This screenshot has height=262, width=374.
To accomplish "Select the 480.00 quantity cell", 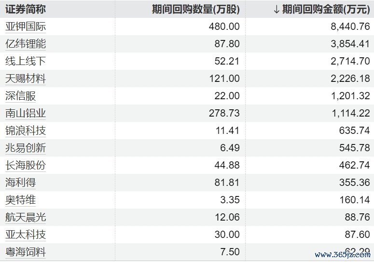I will (180, 26).
